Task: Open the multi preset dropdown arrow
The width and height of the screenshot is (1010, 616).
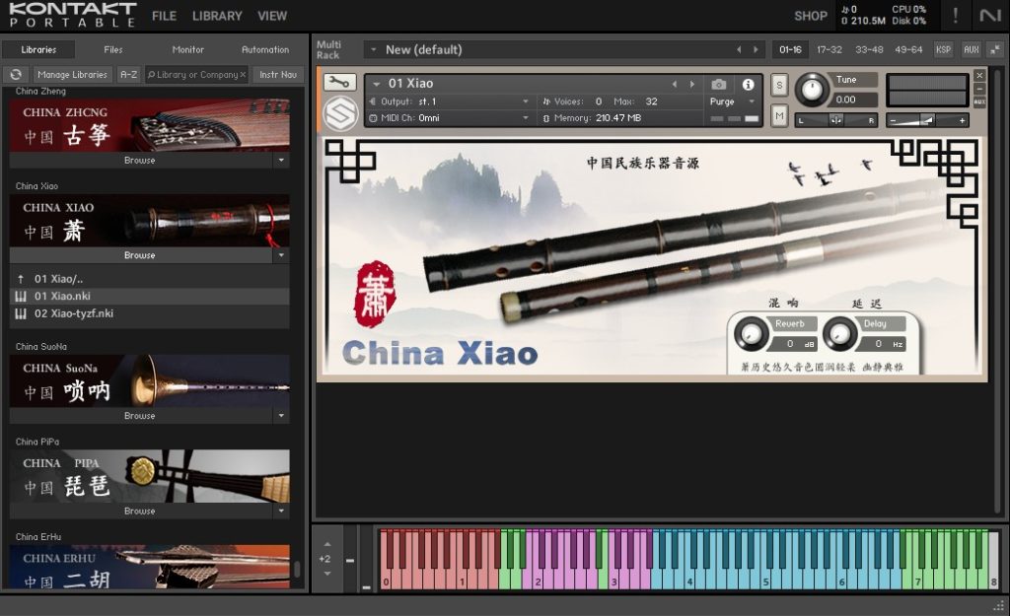Action: [374, 49]
